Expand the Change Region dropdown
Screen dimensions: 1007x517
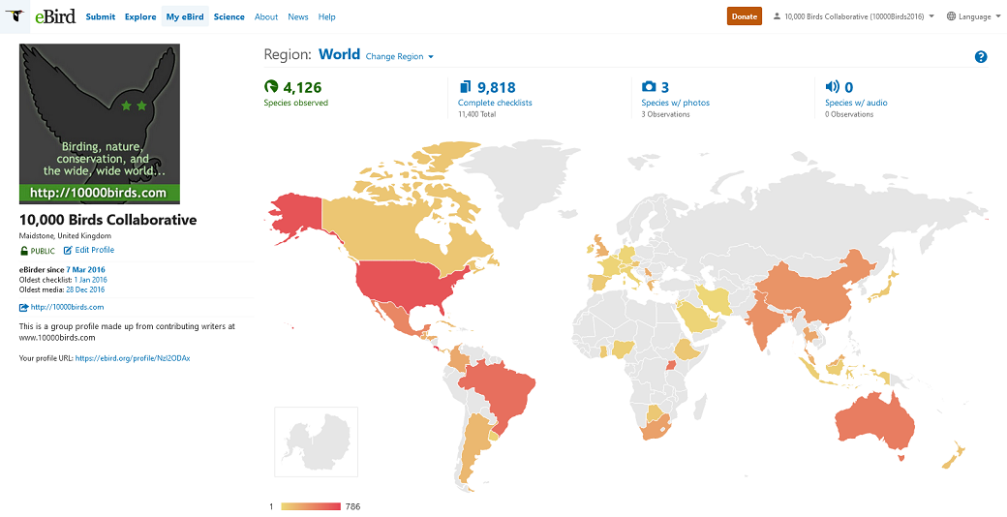click(400, 56)
